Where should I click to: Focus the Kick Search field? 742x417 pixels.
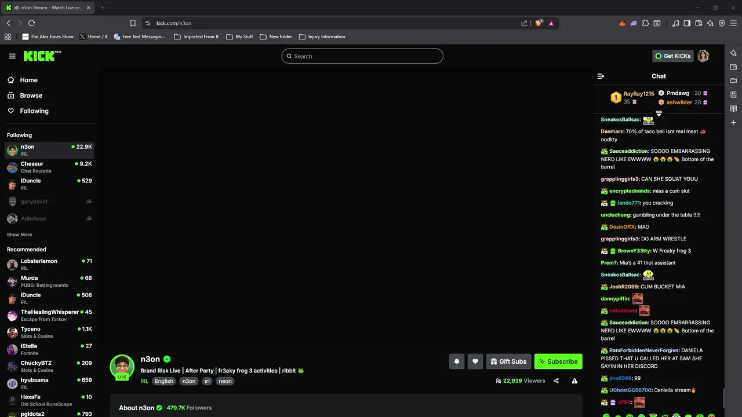point(362,56)
